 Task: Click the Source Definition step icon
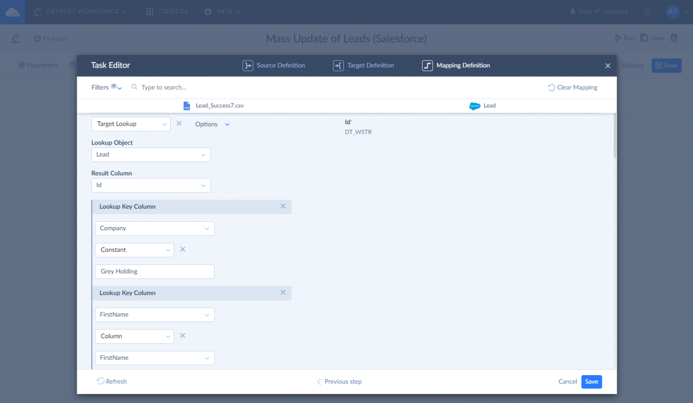tap(248, 66)
